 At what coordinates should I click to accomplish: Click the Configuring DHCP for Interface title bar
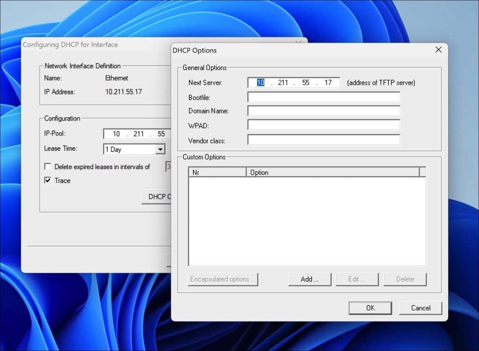96,44
